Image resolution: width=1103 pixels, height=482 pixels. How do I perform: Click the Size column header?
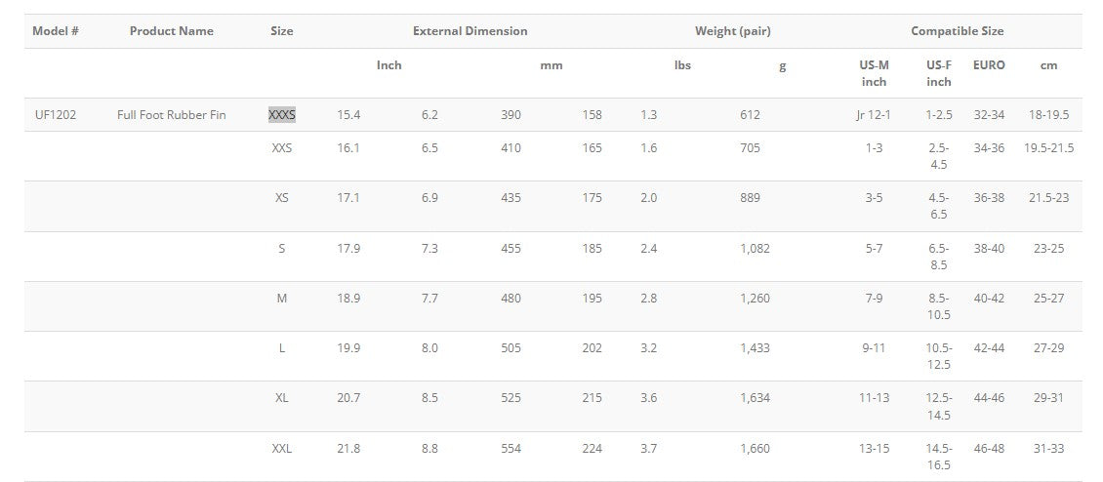tap(282, 31)
